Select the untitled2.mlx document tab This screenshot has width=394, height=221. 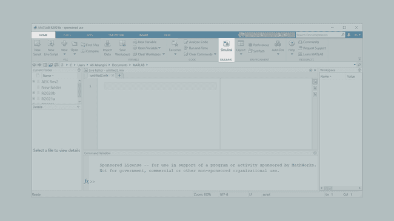(99, 75)
